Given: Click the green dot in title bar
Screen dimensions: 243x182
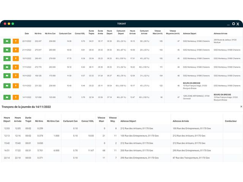Looking at the screenshot, I should 13,24.
